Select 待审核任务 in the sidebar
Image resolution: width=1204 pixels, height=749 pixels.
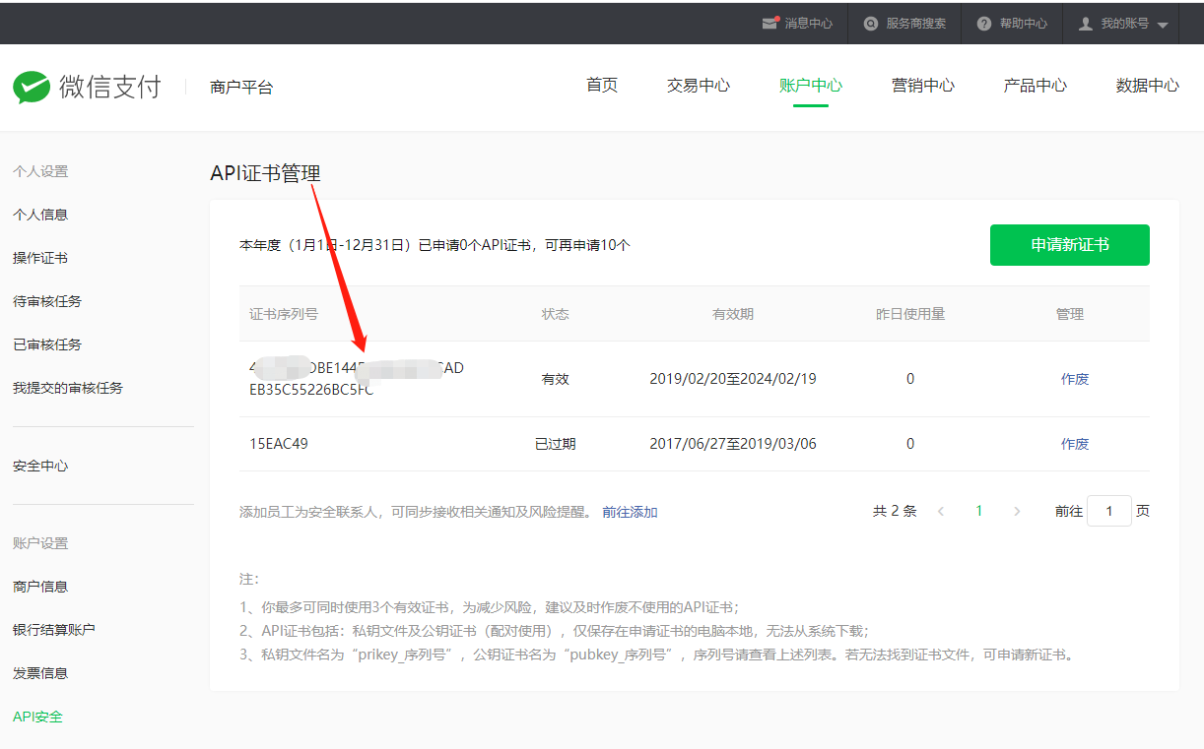pos(47,301)
